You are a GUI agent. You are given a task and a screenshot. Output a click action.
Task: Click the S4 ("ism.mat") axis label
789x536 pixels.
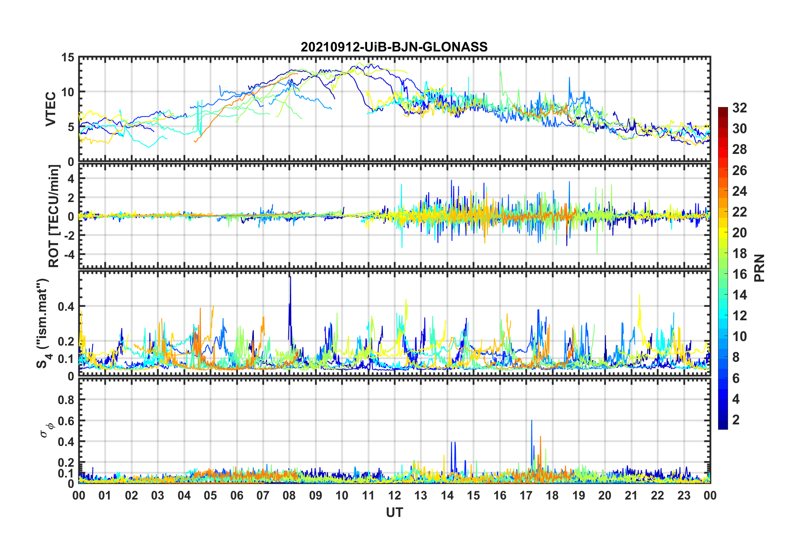pos(43,324)
